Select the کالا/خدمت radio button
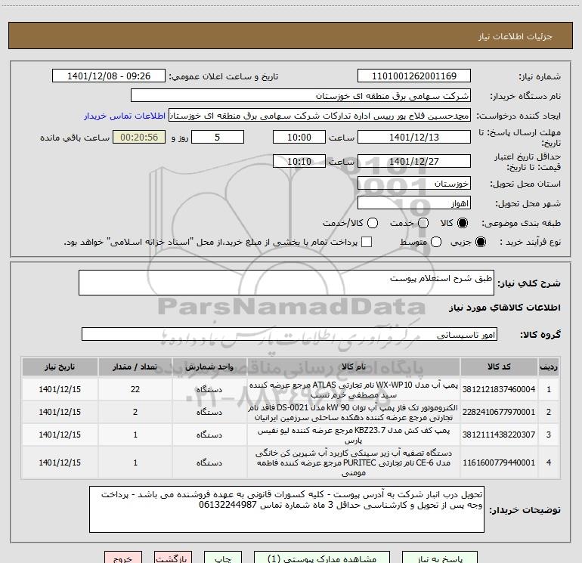This screenshot has width=582, height=563. [373, 223]
